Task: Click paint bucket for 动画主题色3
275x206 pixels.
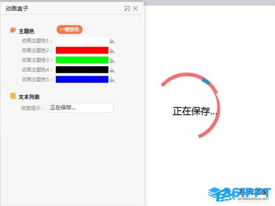Action: tap(112, 60)
